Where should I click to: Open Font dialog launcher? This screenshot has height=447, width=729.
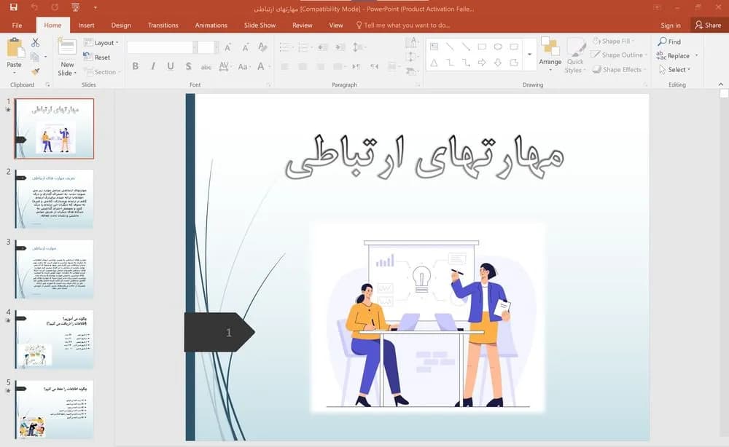[268, 84]
